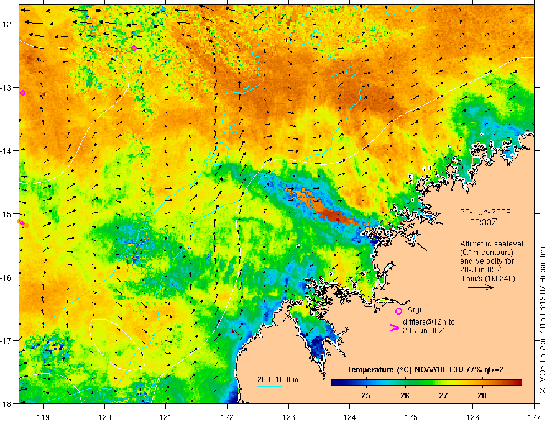Click the dark blue end of the temperature scale

pyautogui.click(x=336, y=383)
